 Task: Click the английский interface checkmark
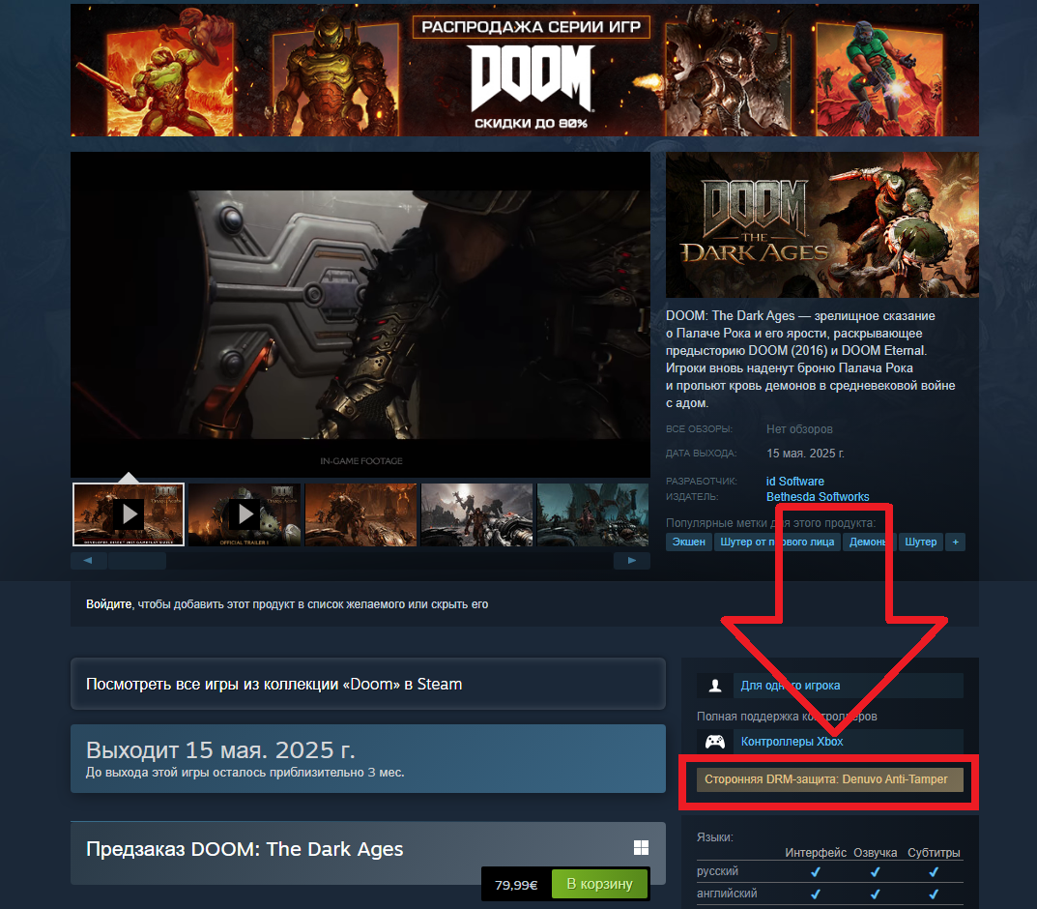[x=816, y=894]
